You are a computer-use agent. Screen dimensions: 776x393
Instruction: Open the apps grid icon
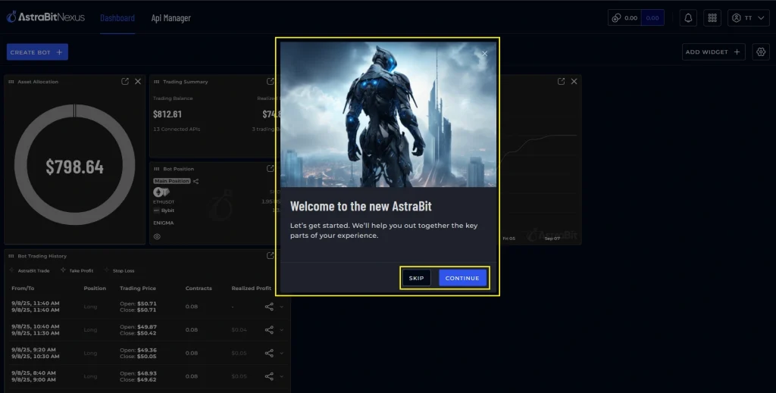coord(712,18)
